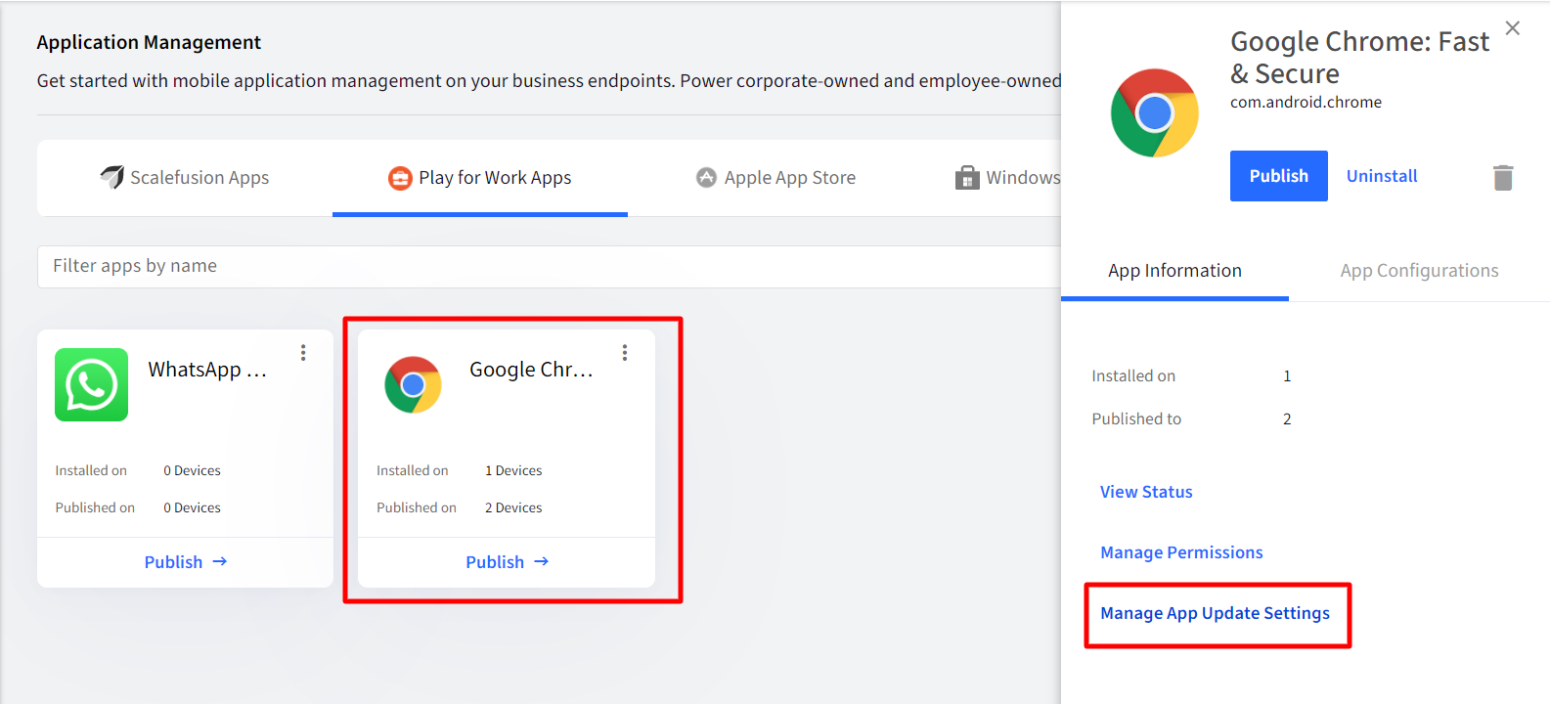Screen dimensions: 1550x704
Task: Select the App Information tab
Action: tap(1174, 271)
